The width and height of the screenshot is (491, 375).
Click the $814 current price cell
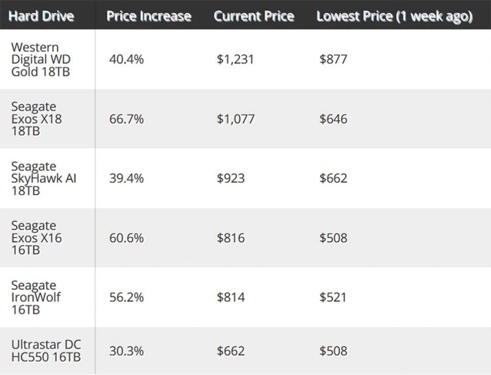tap(231, 297)
